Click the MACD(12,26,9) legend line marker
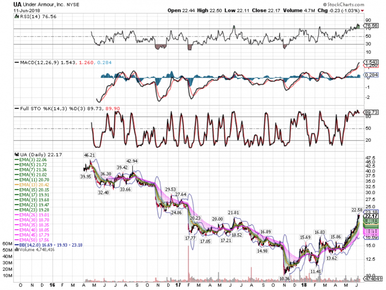The image size is (386, 290). 17,62
